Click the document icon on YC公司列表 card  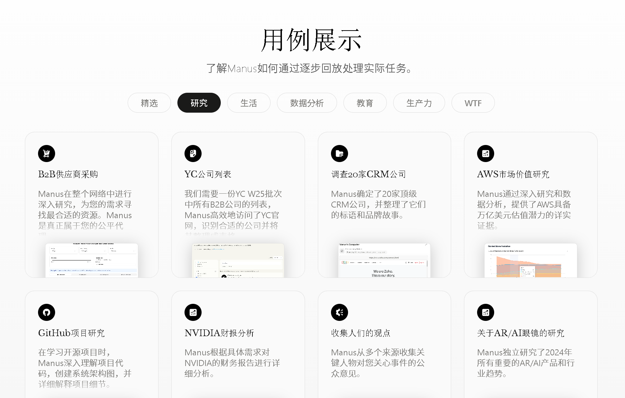(193, 154)
